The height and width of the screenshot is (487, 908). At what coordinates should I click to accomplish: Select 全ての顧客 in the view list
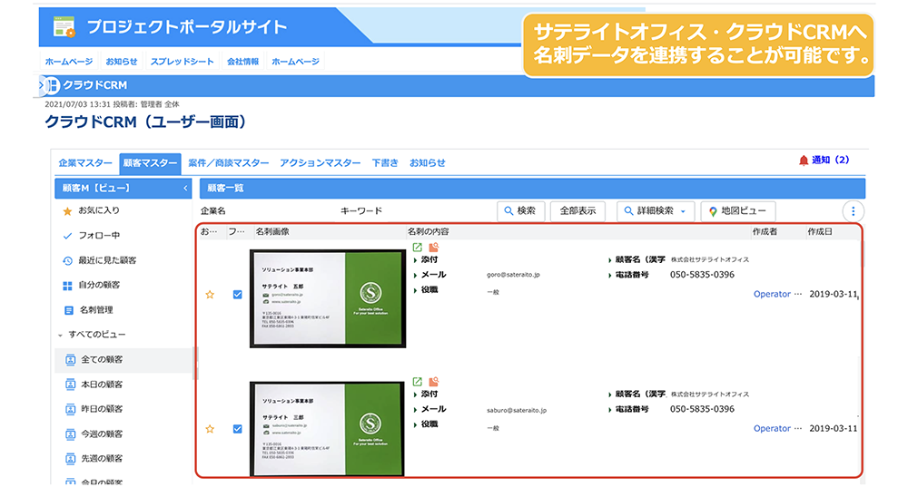click(x=123, y=360)
